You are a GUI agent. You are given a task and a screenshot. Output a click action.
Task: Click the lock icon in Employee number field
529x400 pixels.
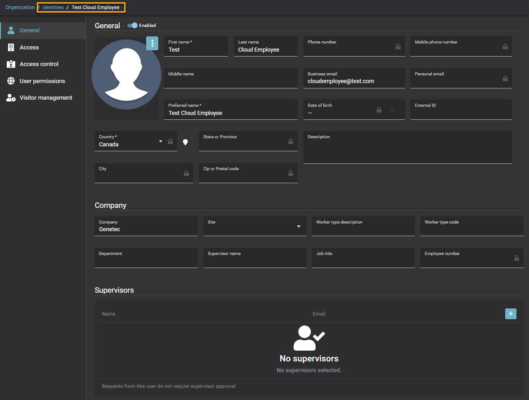pos(516,258)
